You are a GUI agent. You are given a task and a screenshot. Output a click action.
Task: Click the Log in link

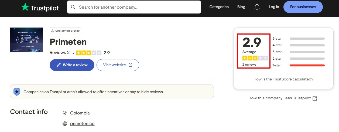[274, 7]
